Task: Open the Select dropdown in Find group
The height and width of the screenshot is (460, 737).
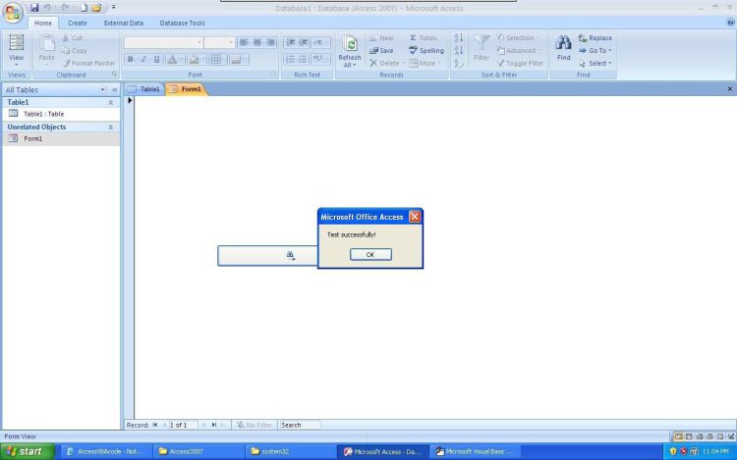Action: [595, 63]
